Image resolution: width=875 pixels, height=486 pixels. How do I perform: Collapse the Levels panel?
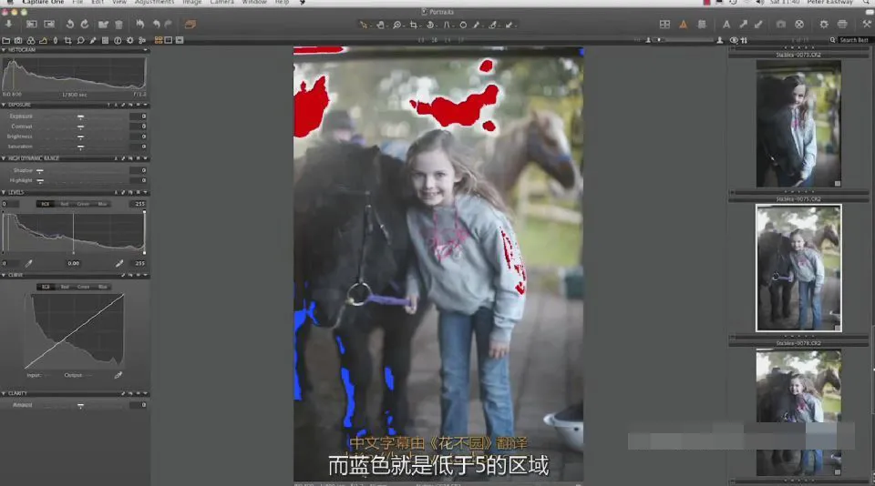tap(4, 192)
